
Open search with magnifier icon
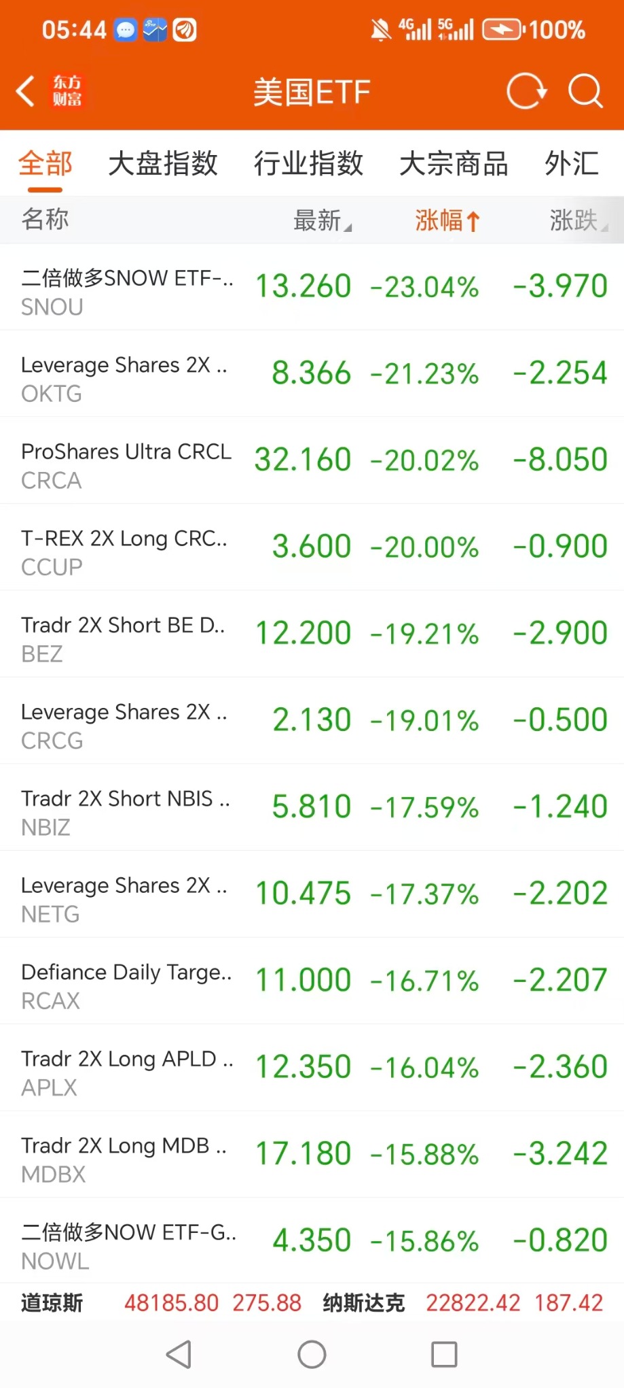pos(585,91)
